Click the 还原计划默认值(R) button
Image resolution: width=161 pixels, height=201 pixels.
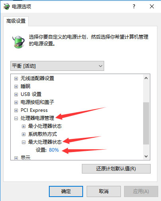pos(116,169)
